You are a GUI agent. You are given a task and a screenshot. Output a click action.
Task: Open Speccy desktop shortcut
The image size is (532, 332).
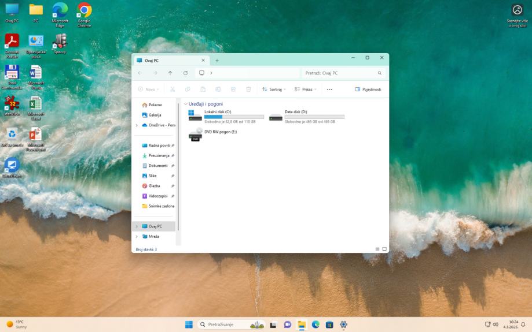pyautogui.click(x=60, y=44)
